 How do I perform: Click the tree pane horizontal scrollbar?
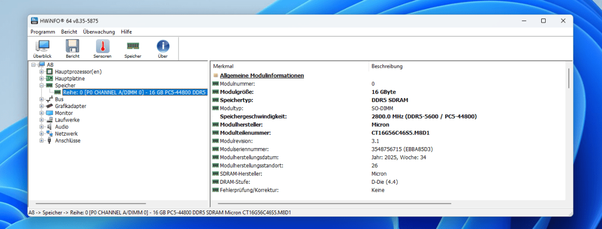[x=90, y=203]
